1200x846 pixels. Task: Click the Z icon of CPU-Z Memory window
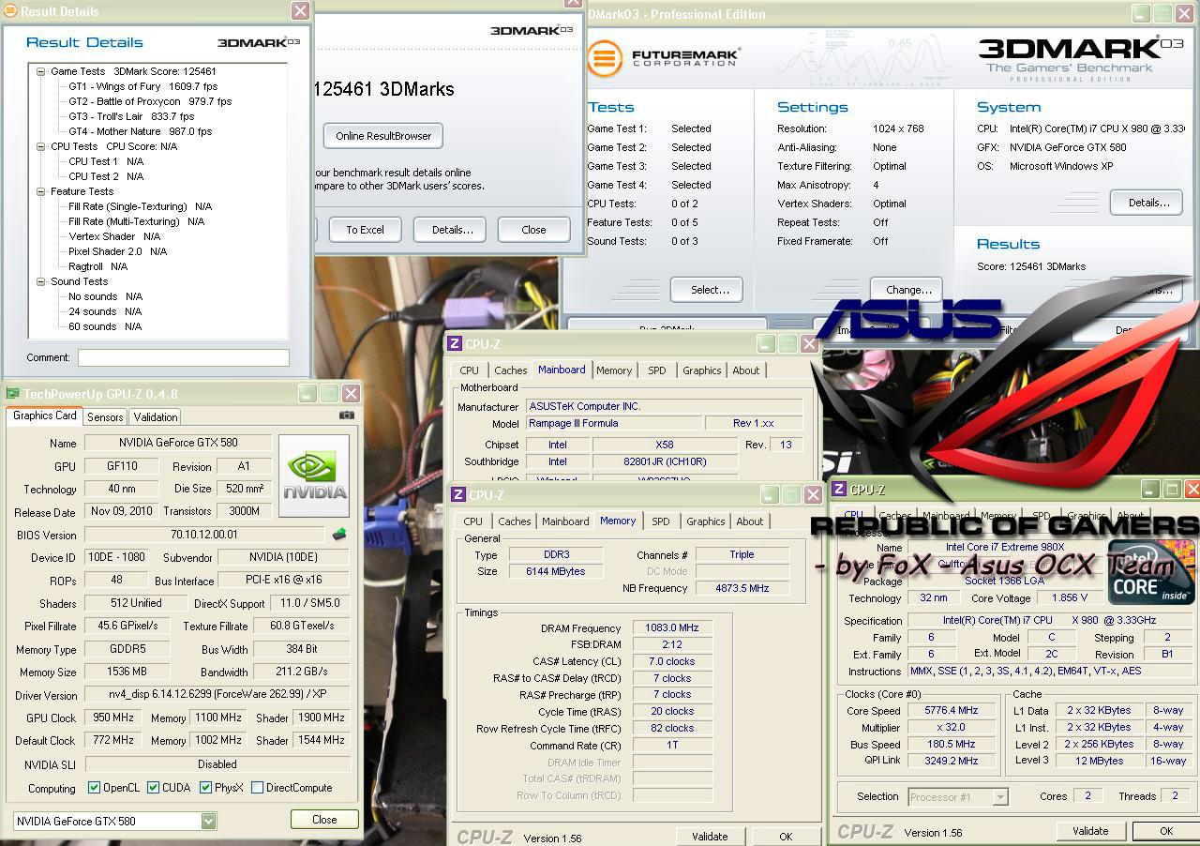[458, 495]
